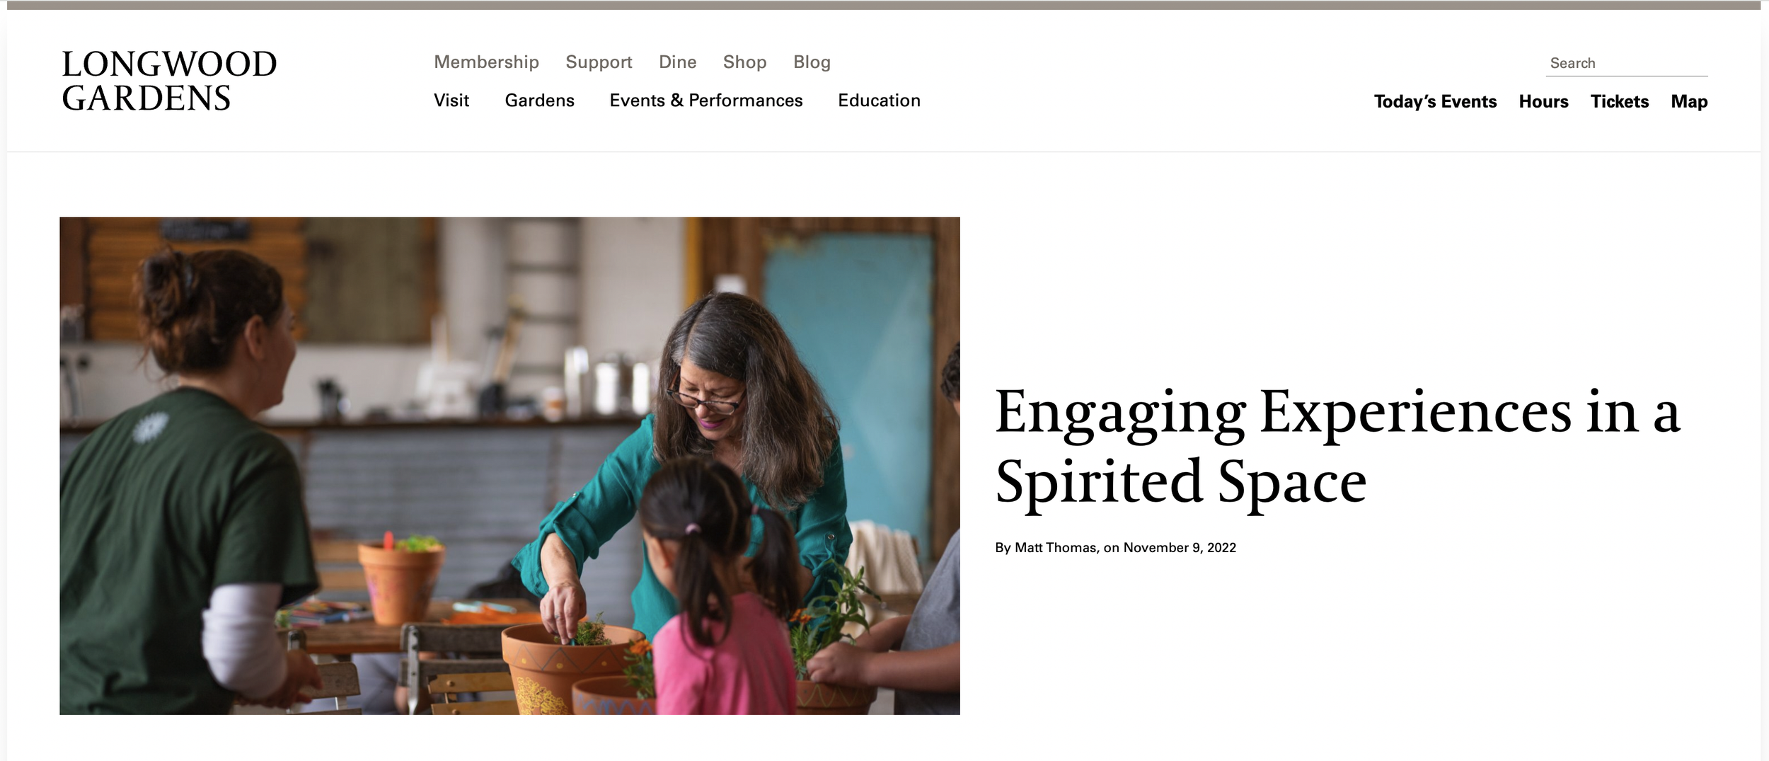The height and width of the screenshot is (761, 1769).
Task: Click the gray bar atop the page
Action: pyautogui.click(x=884, y=5)
